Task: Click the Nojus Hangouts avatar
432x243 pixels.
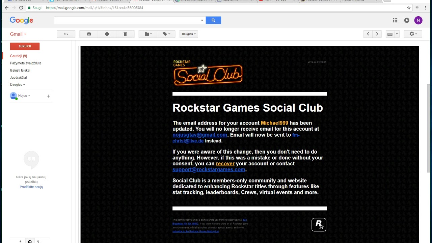Action: pyautogui.click(x=13, y=96)
